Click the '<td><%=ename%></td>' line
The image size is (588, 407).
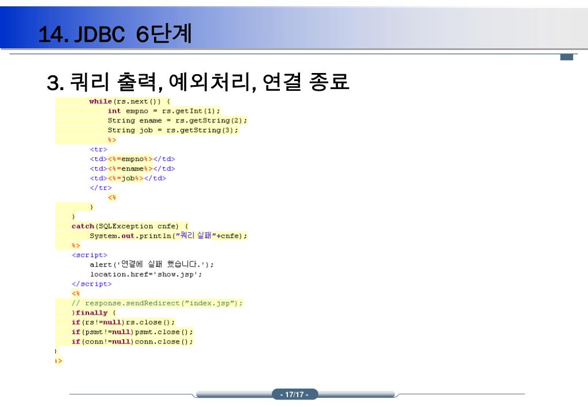point(132,169)
